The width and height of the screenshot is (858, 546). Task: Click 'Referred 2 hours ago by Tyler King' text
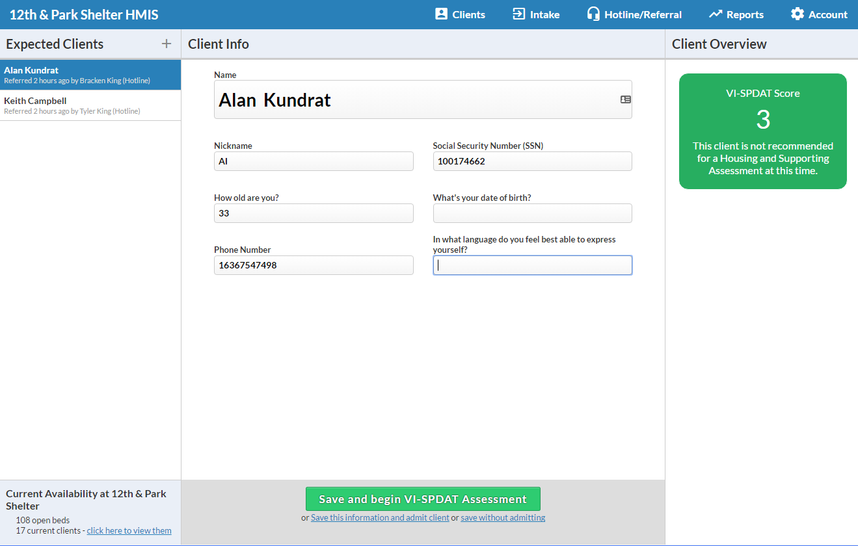pyautogui.click(x=72, y=111)
